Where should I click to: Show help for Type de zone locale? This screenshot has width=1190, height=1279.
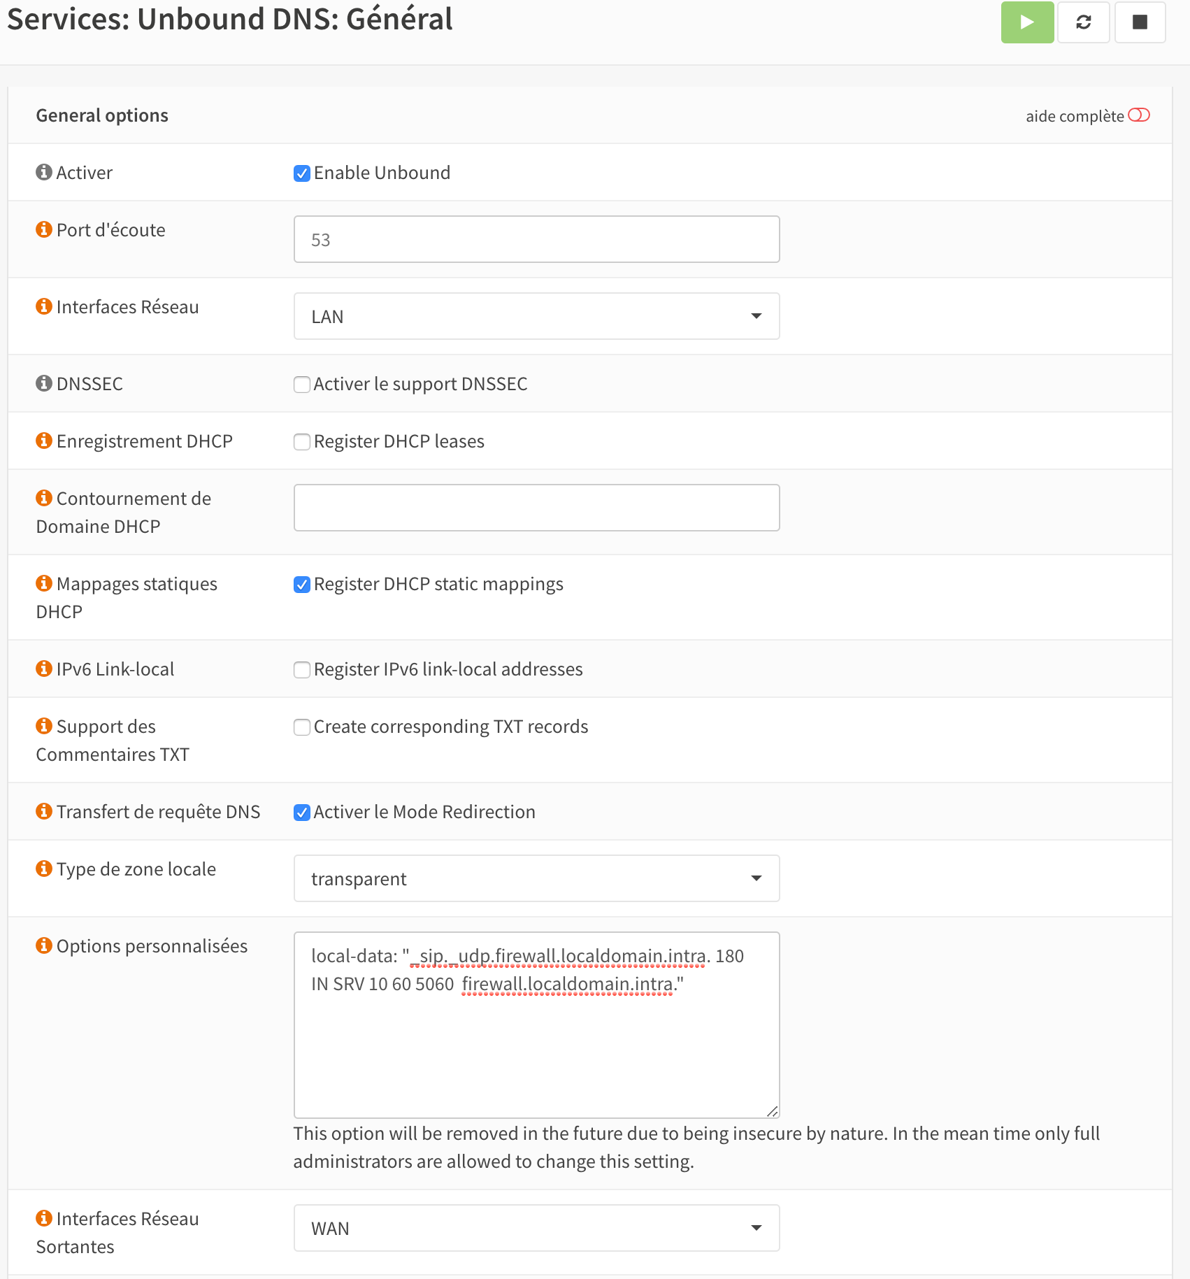coord(44,869)
